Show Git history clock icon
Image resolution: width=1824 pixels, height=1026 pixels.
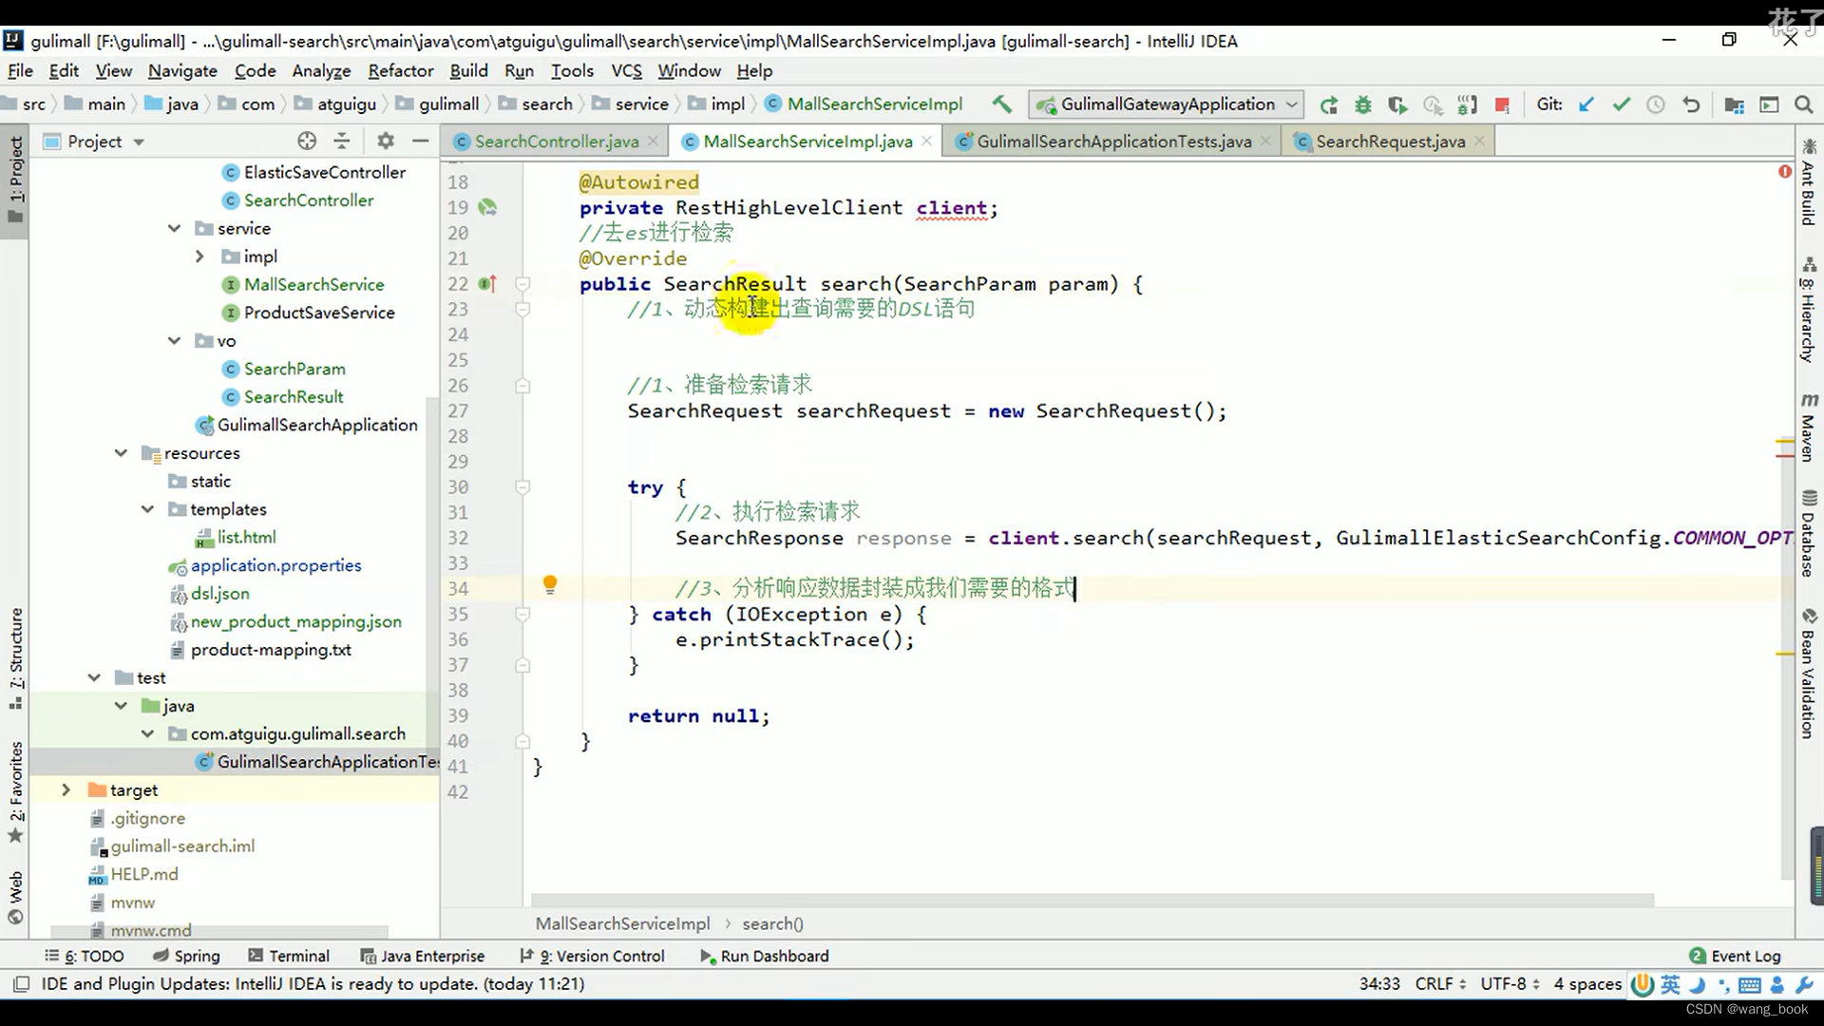(1656, 104)
